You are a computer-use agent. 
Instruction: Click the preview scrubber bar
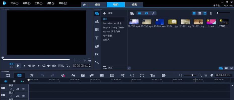[x=36, y=59]
